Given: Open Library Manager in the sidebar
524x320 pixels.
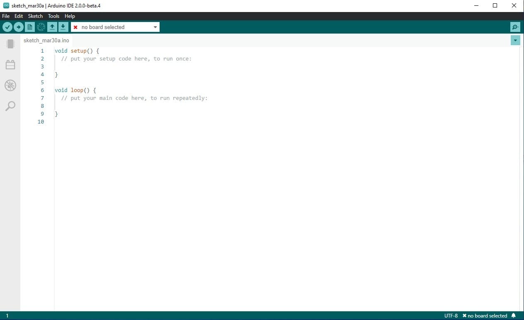Looking at the screenshot, I should click(10, 65).
